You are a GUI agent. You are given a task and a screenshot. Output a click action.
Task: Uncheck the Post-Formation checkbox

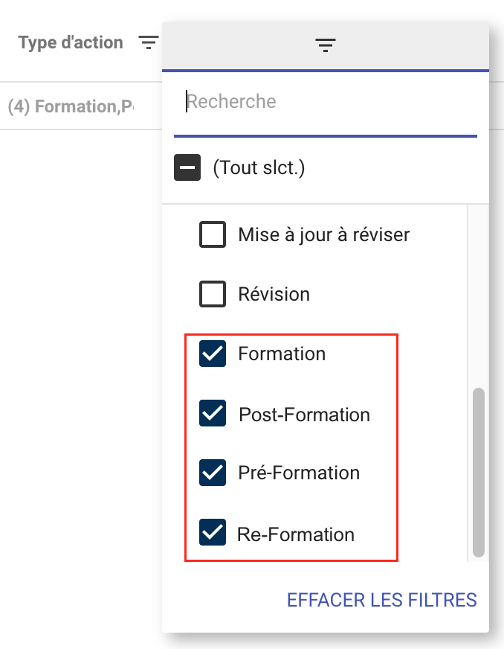click(213, 414)
